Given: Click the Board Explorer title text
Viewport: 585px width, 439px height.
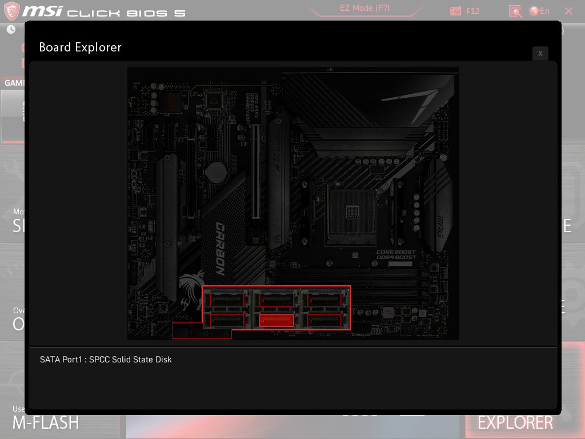Looking at the screenshot, I should click(80, 47).
